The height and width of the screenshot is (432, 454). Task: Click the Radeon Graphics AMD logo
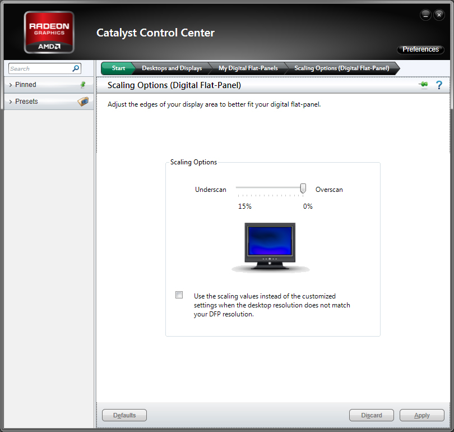49,32
